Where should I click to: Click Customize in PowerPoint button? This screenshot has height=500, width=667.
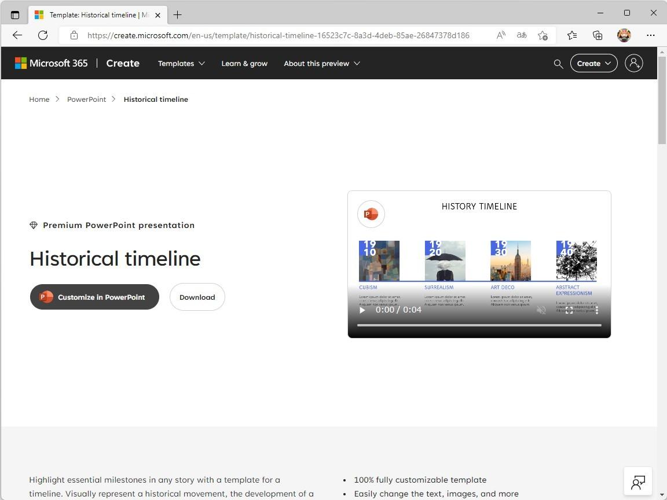coord(94,297)
